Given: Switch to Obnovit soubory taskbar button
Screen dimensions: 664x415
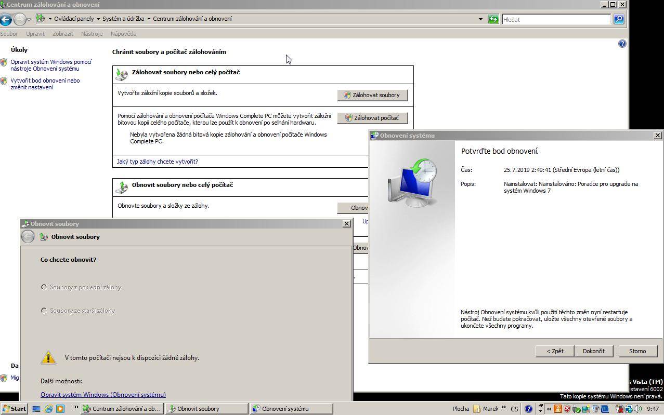Looking at the screenshot, I should tap(206, 409).
